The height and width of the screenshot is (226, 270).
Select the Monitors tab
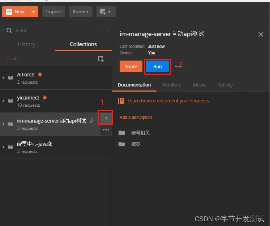coord(172,85)
